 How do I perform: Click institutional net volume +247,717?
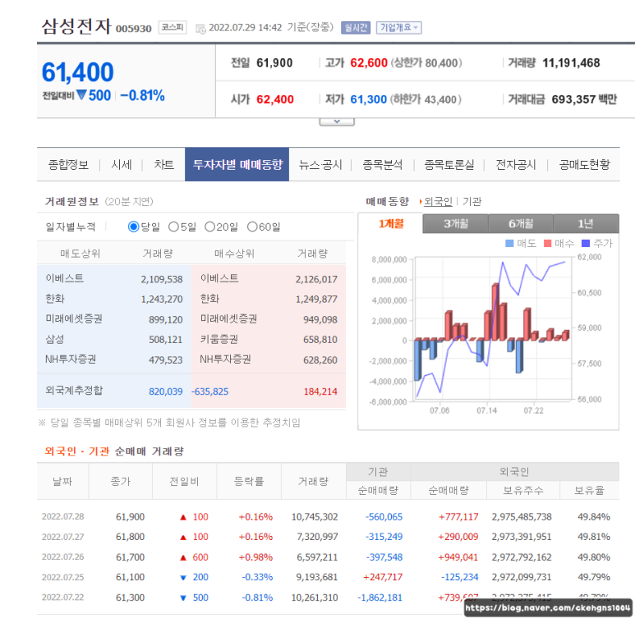[383, 577]
